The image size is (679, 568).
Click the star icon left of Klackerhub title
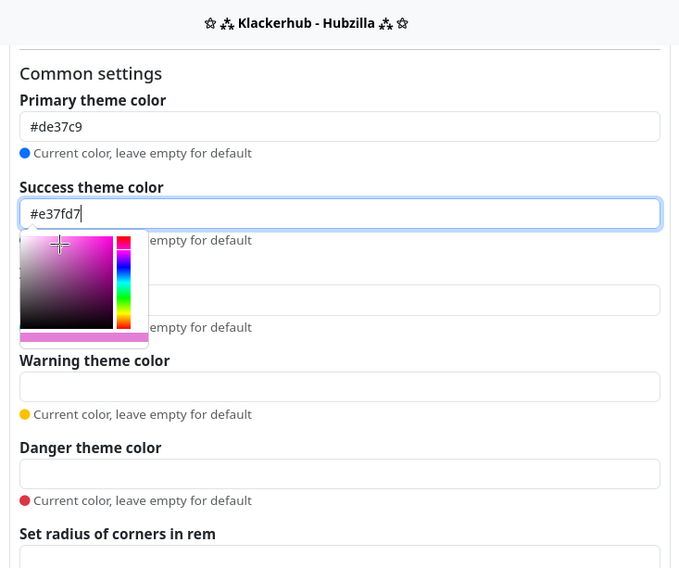pos(210,23)
